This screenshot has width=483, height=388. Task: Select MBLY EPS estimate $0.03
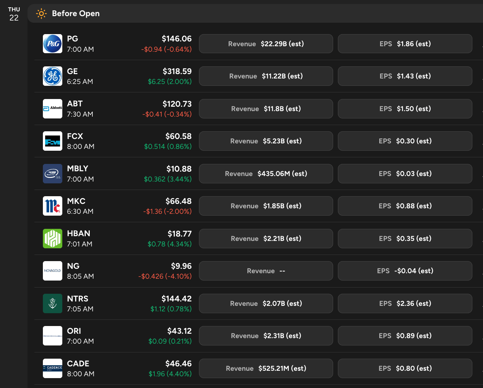click(x=405, y=173)
